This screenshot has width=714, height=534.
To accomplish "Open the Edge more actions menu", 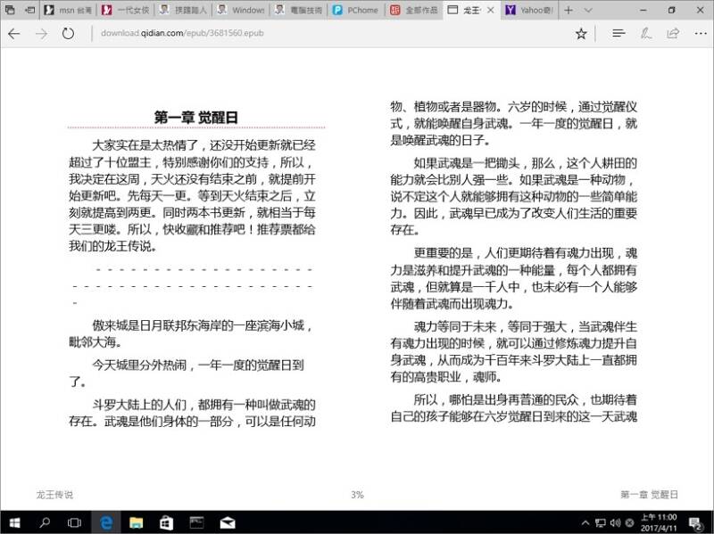I will [701, 33].
